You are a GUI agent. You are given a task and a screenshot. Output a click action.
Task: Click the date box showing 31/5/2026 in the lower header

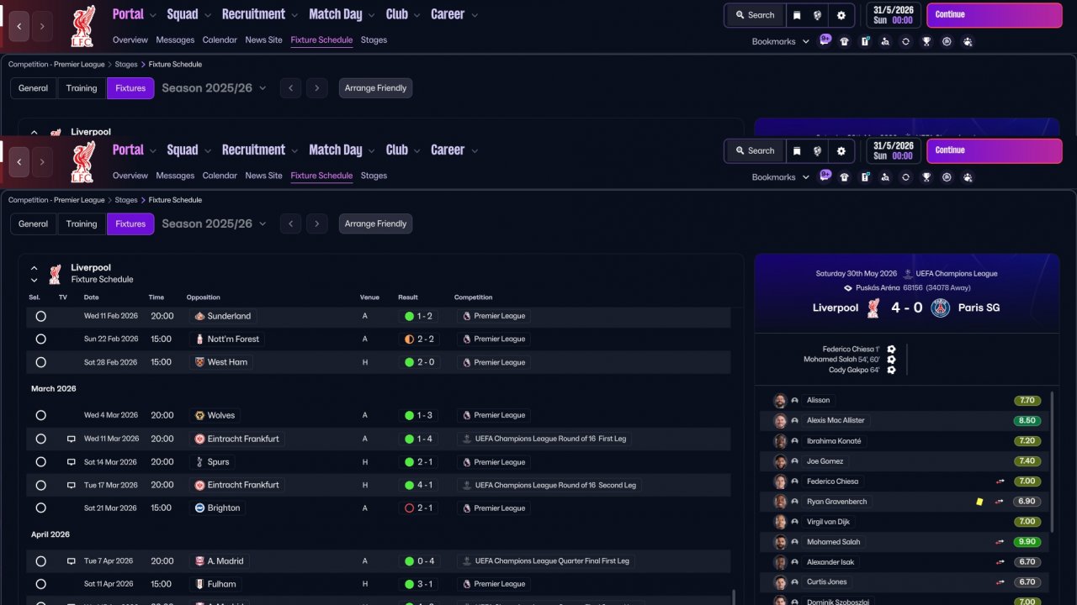pyautogui.click(x=894, y=151)
